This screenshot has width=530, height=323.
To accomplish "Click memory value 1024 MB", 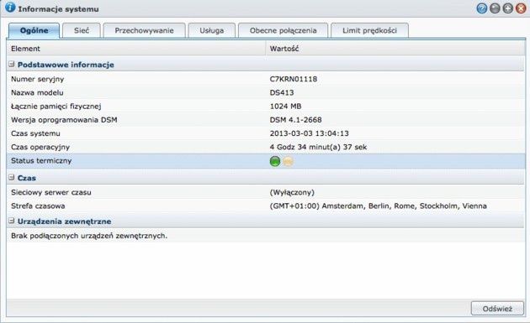I will (x=286, y=107).
